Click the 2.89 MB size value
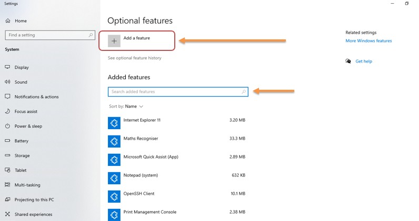The image size is (419, 221). pos(237,157)
